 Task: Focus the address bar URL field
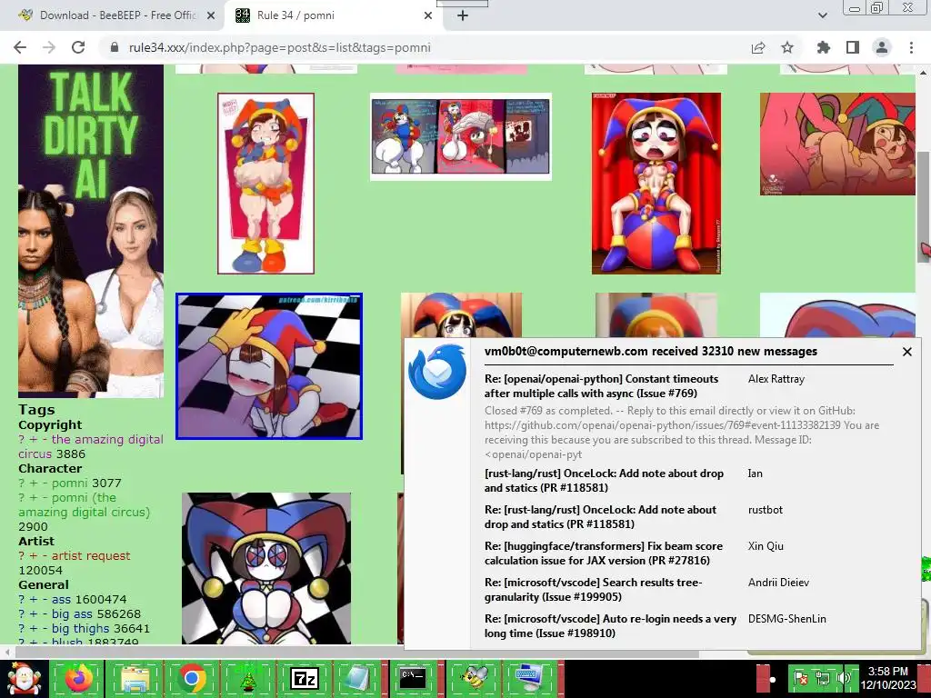tap(279, 47)
